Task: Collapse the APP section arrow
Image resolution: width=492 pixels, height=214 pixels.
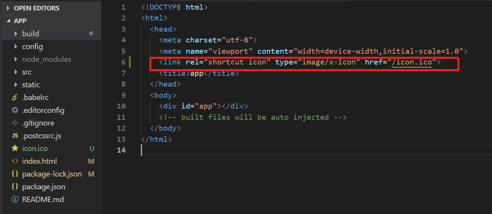Action: point(8,21)
